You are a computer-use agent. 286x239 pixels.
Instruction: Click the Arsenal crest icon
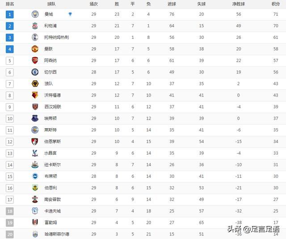tap(35, 60)
